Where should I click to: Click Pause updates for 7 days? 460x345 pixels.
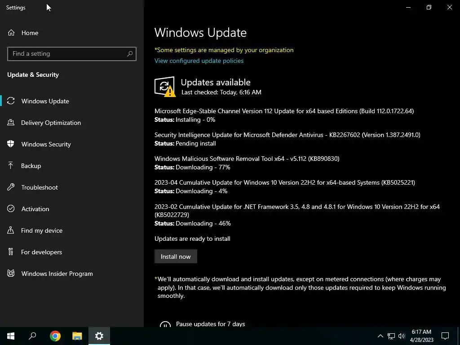click(x=210, y=324)
